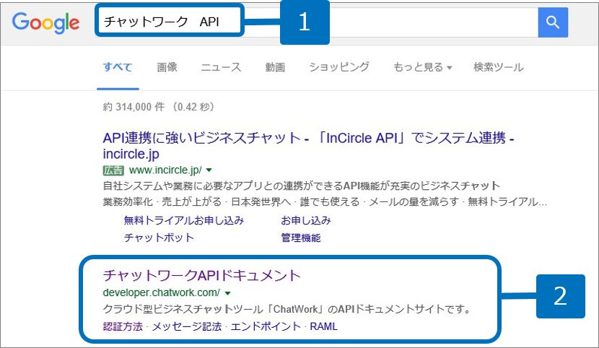
Task: Open the InCircle API ad result title
Action: click(x=308, y=146)
